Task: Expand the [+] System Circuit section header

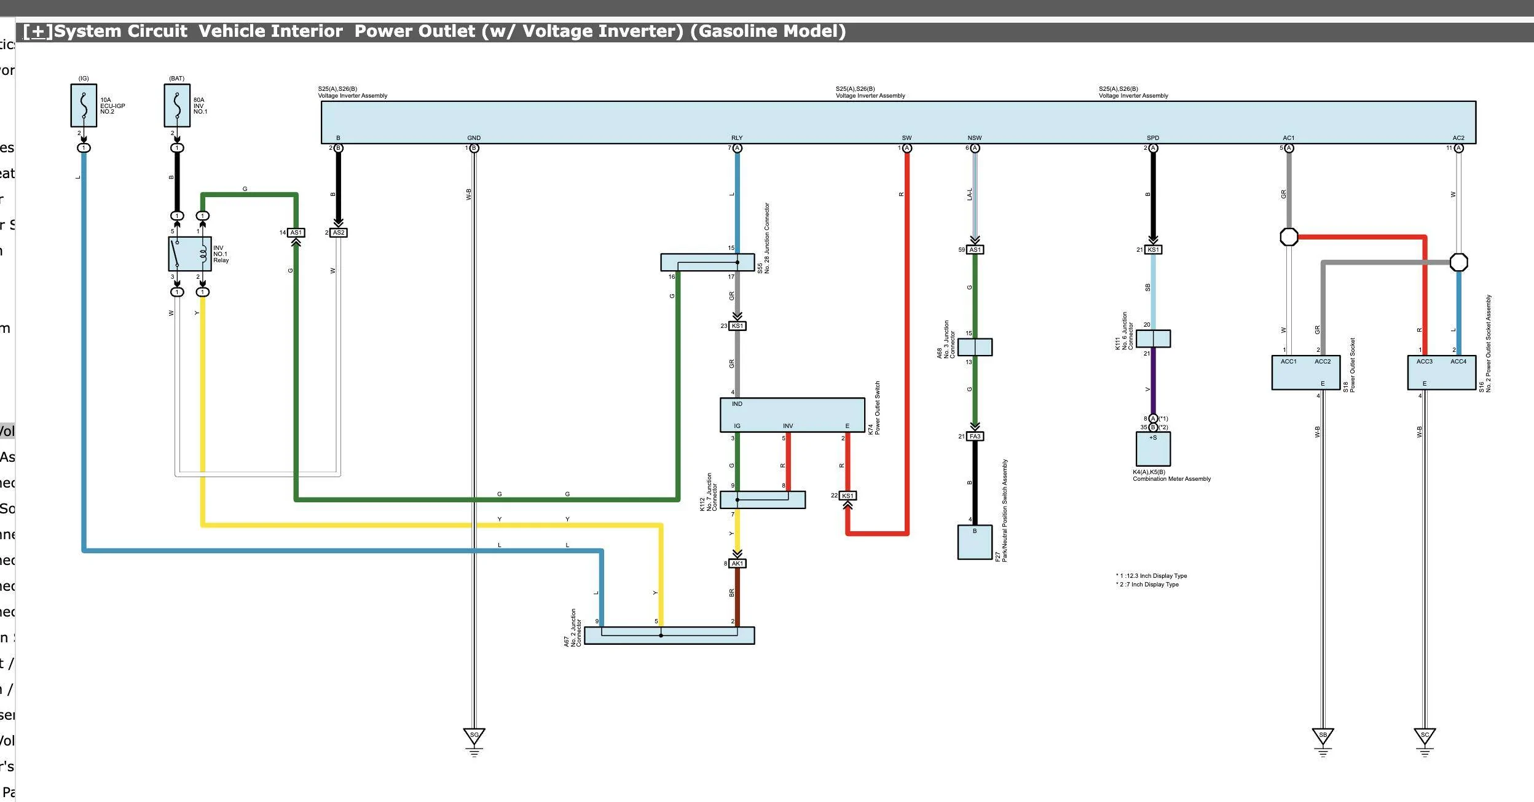Action: tap(38, 31)
